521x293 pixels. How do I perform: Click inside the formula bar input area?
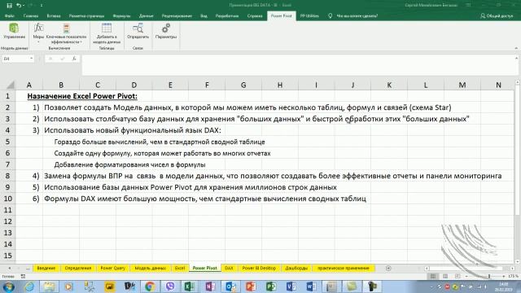[298, 65]
